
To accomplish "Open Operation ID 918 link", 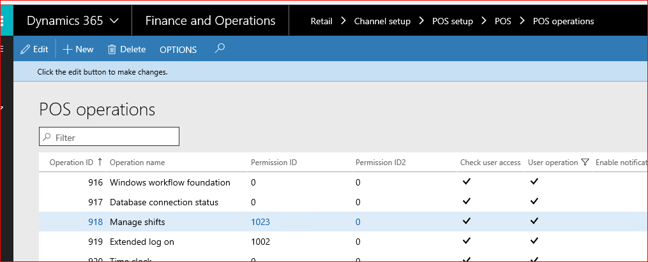I will 95,222.
